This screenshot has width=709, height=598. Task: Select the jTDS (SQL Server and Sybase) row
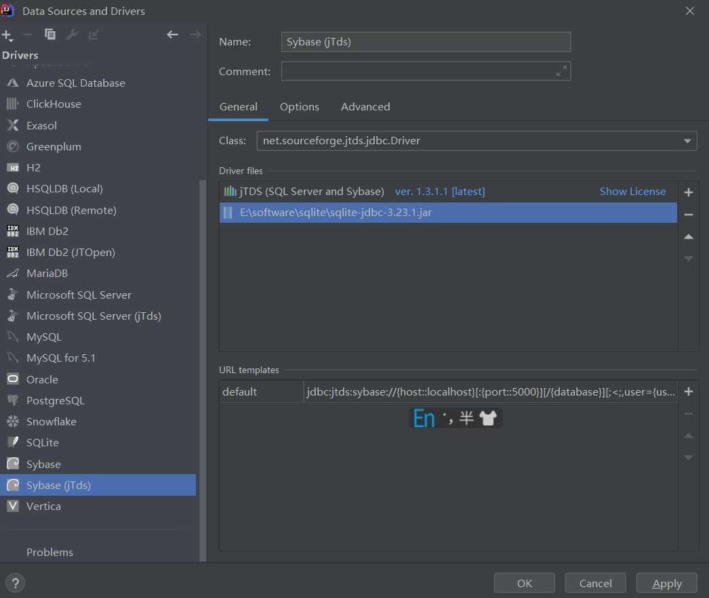click(448, 192)
